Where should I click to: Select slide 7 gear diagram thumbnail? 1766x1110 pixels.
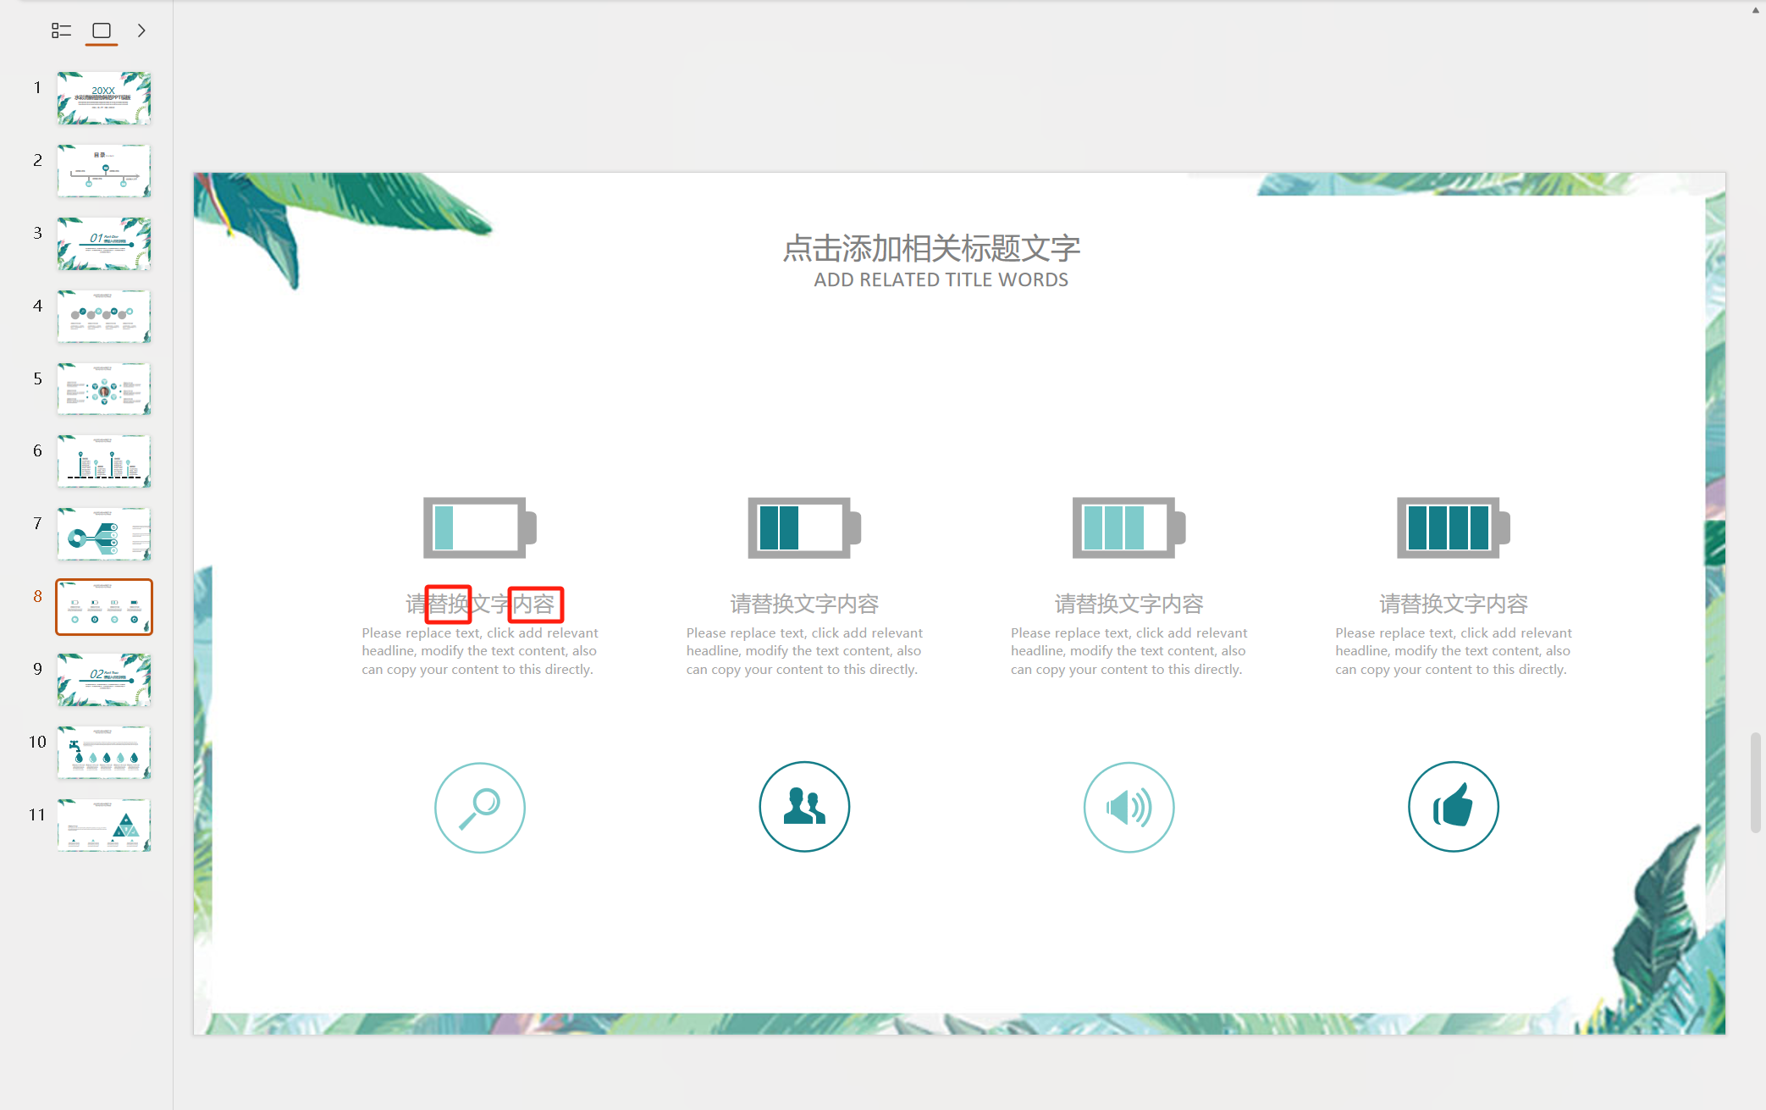[103, 533]
